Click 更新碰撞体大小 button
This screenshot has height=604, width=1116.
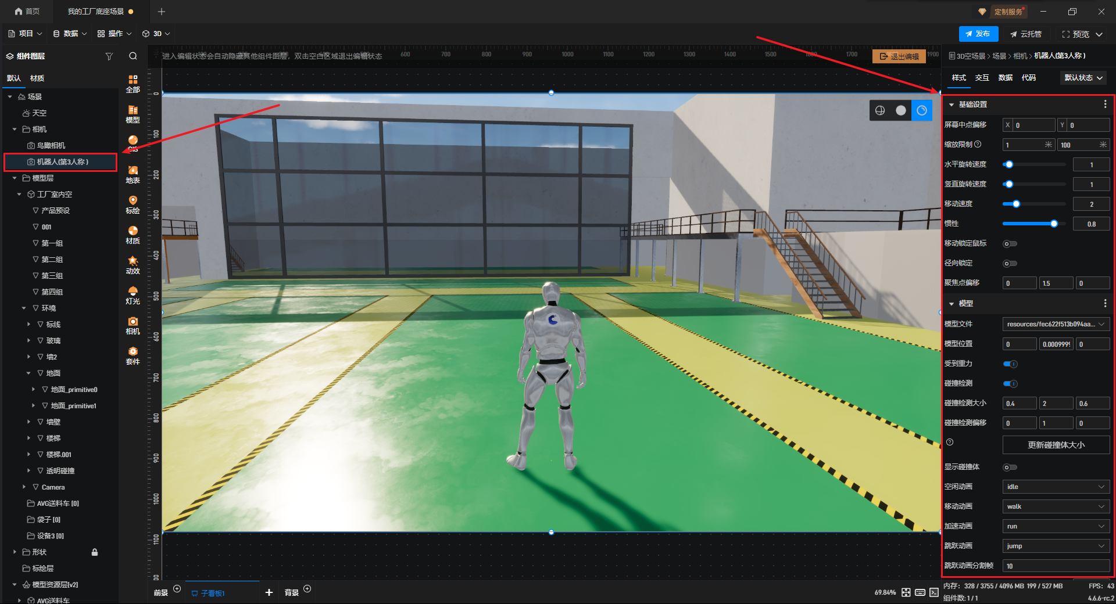point(1056,445)
